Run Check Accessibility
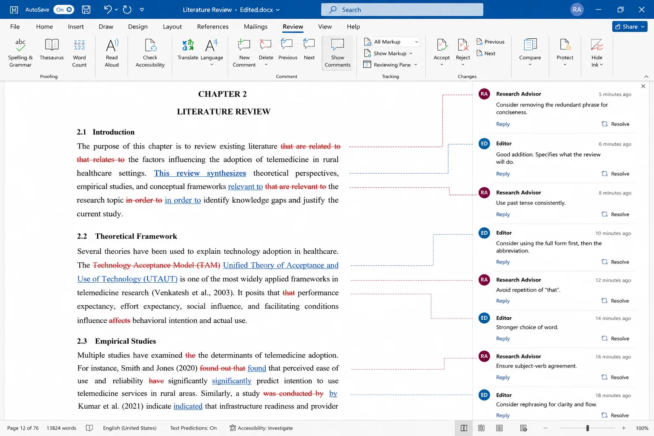The height and width of the screenshot is (436, 654). (x=150, y=53)
